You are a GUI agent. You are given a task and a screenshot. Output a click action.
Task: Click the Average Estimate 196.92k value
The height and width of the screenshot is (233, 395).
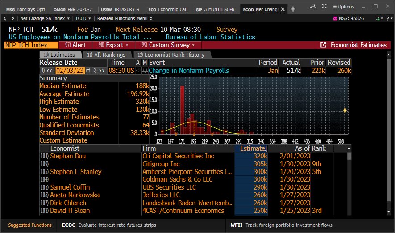138,93
